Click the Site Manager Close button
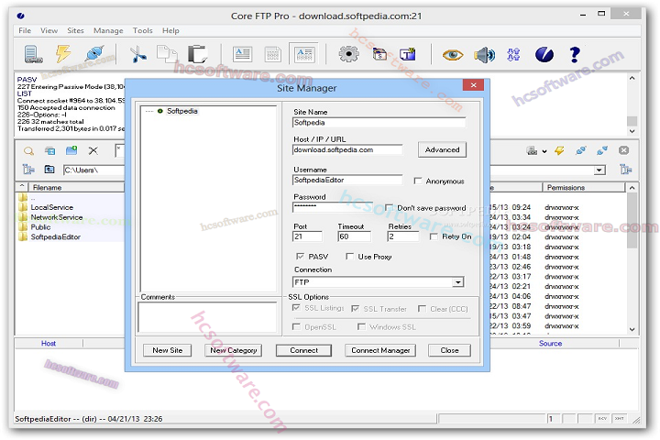The width and height of the screenshot is (660, 440). [449, 350]
